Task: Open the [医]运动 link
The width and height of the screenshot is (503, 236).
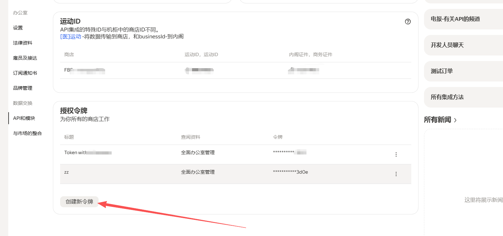Action: pos(70,37)
